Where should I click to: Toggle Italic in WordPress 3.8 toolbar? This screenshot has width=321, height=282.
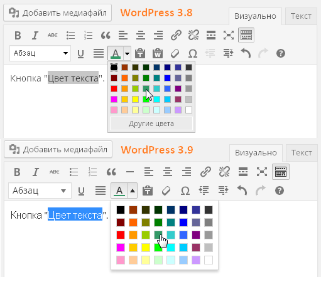point(35,35)
